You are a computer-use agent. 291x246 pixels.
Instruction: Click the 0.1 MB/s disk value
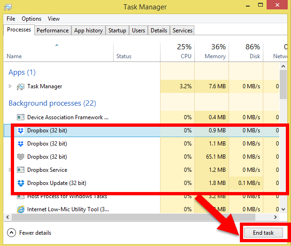(x=249, y=183)
